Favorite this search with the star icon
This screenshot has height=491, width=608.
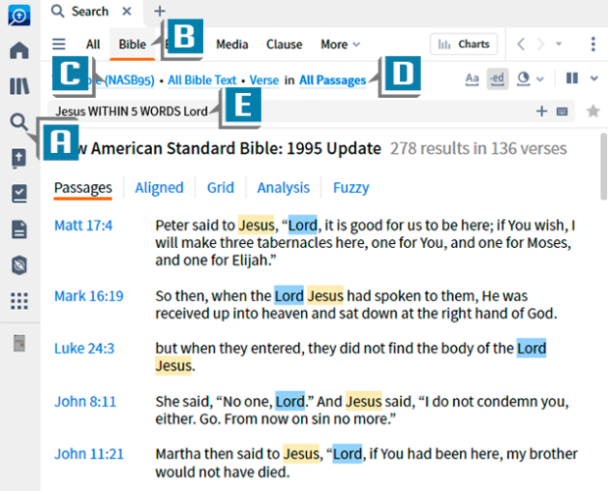coord(592,112)
